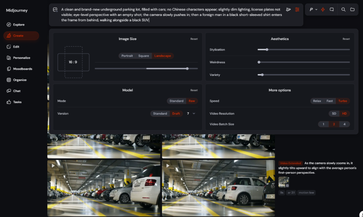363x217 pixels.
Task: Expand the version number 7 dropdown
Action: point(191,114)
